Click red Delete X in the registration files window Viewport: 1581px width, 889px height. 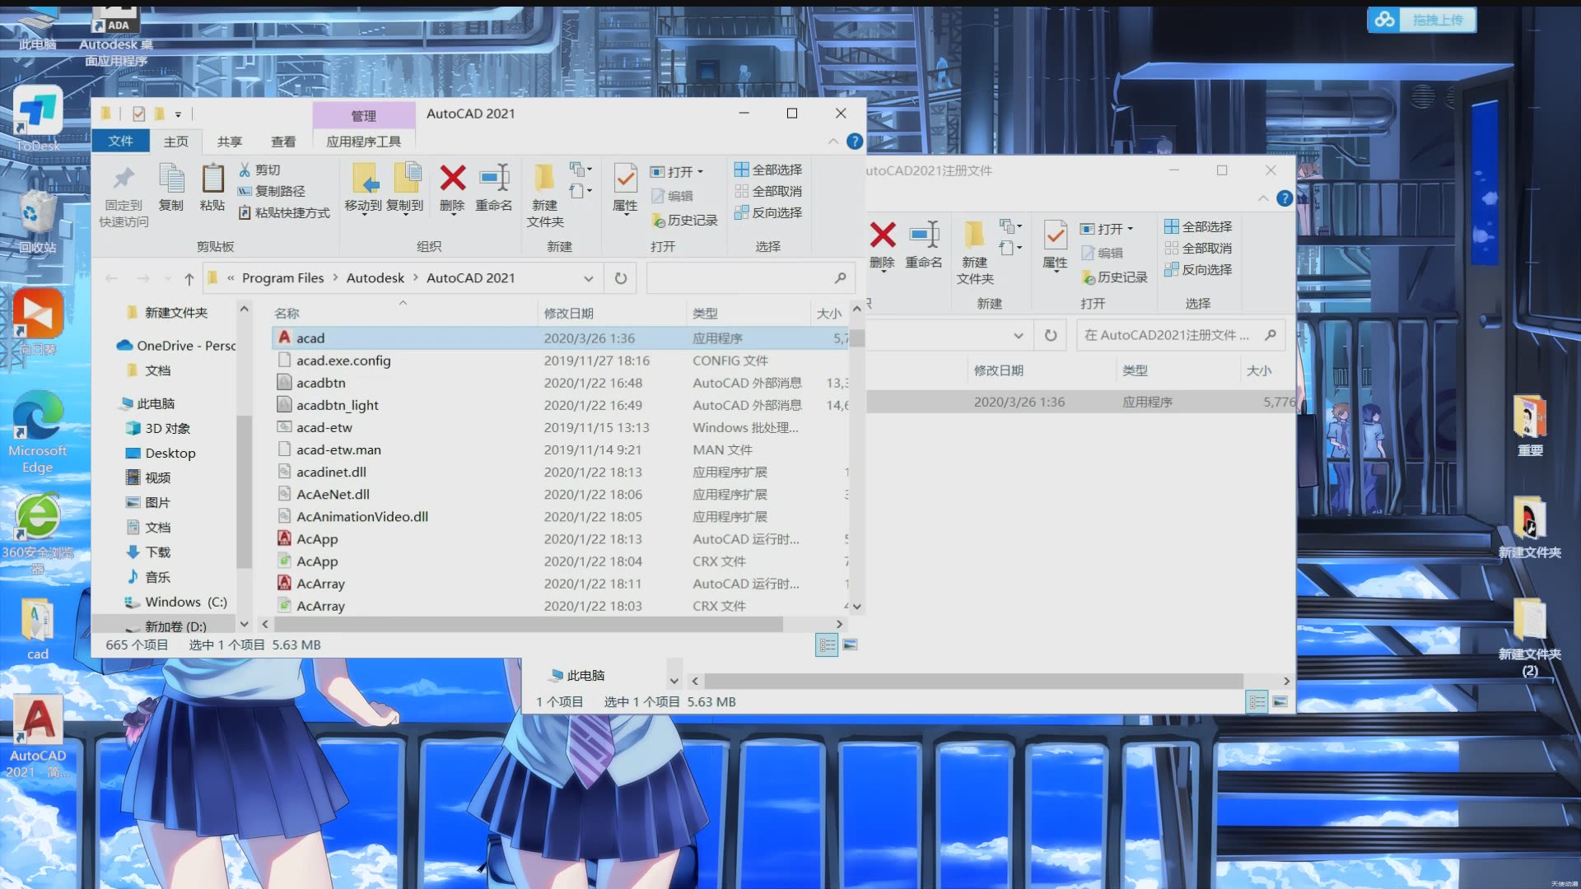[x=882, y=235]
